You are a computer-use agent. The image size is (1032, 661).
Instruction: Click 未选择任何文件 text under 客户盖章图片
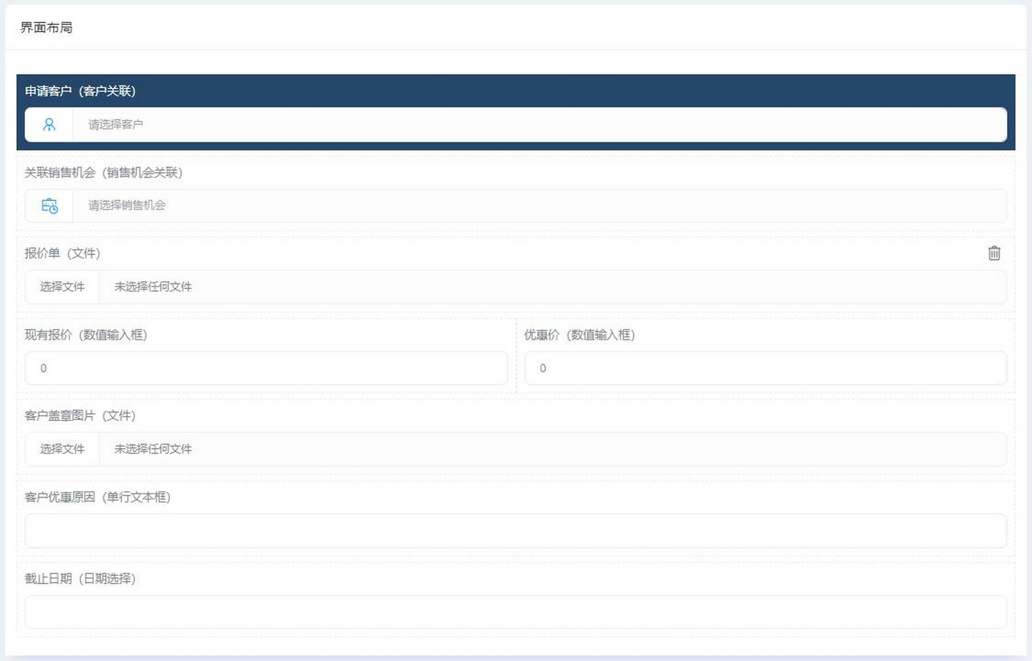[153, 449]
